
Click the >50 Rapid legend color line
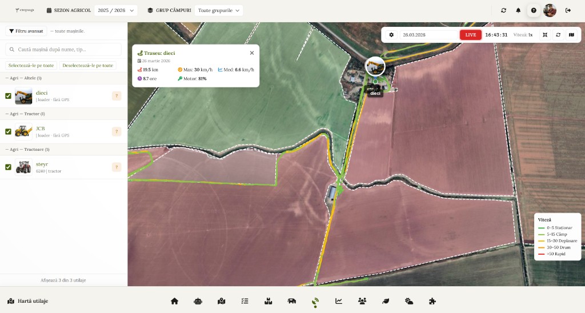pos(541,254)
